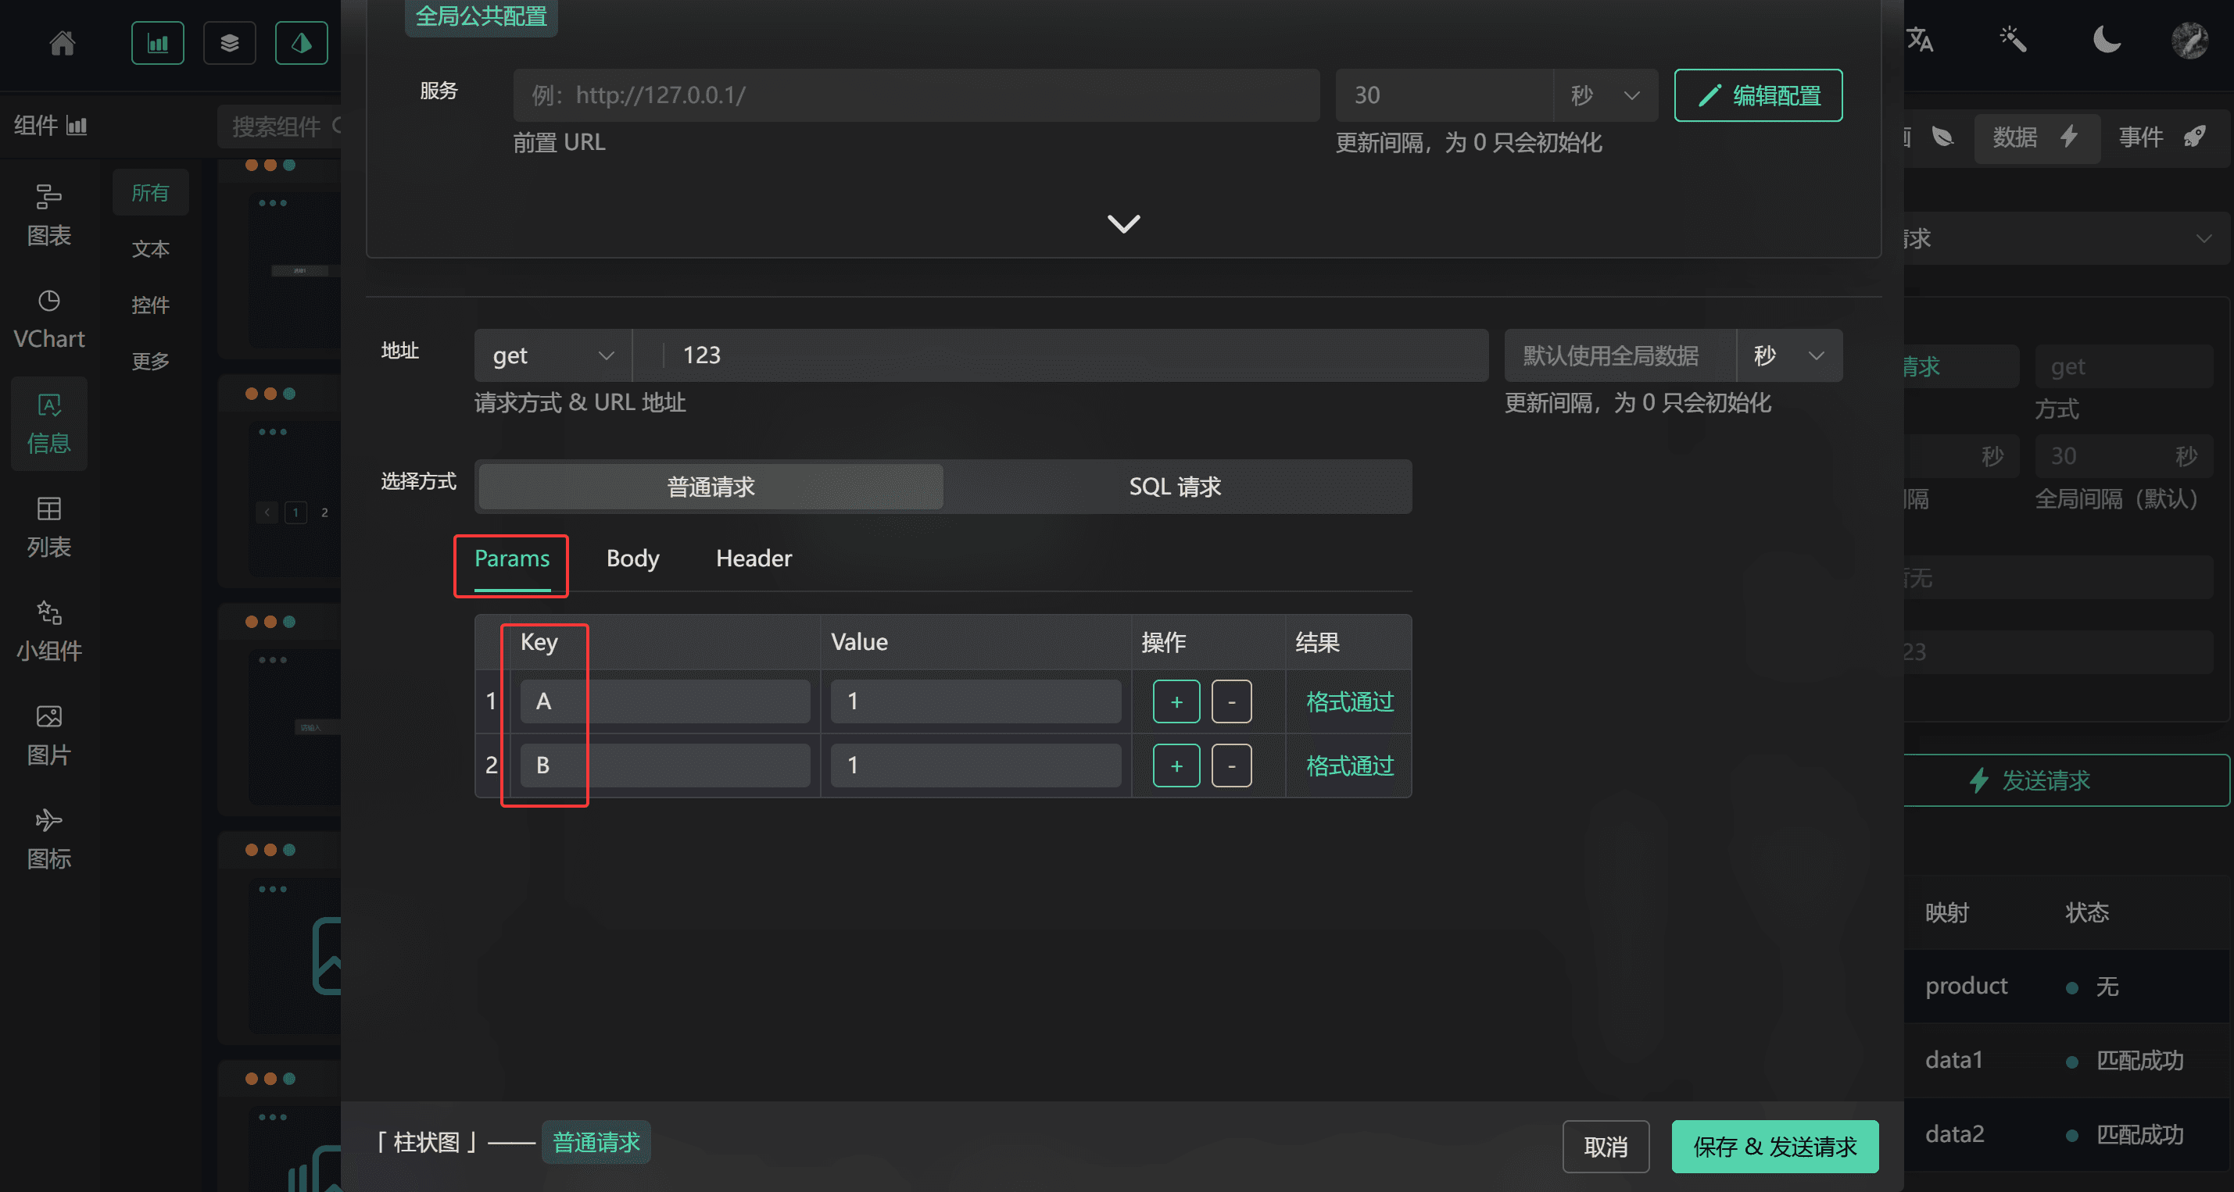Click the Key field containing A
Screen dimensions: 2234x1192
665,701
